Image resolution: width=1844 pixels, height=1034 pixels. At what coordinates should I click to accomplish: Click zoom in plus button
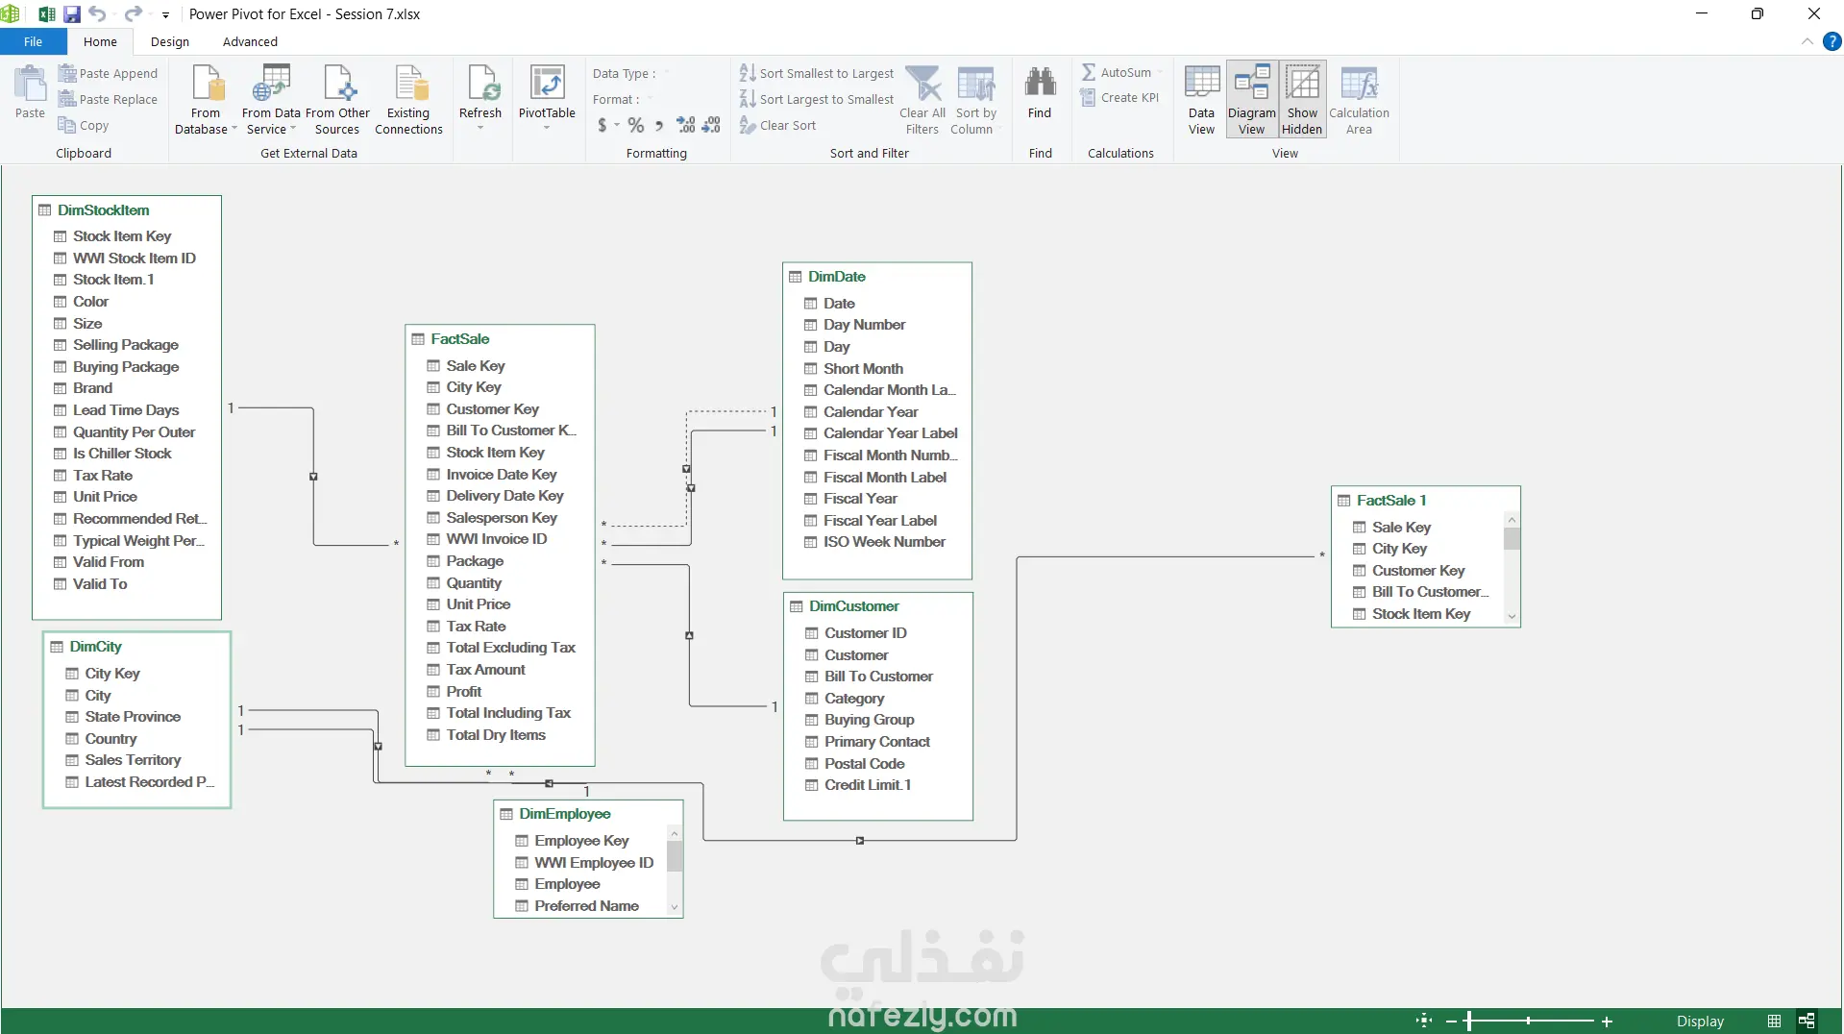[1607, 1021]
